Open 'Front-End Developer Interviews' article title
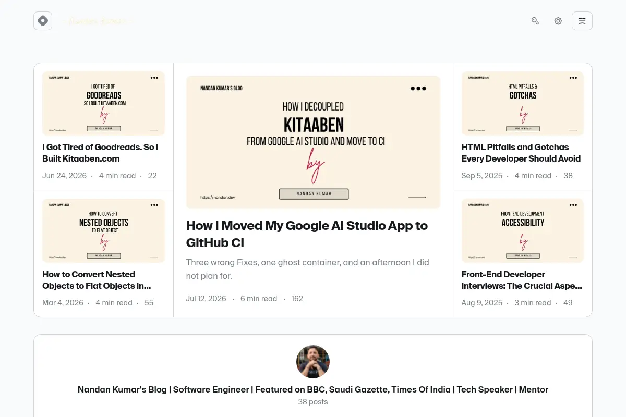The height and width of the screenshot is (417, 626). point(522,280)
